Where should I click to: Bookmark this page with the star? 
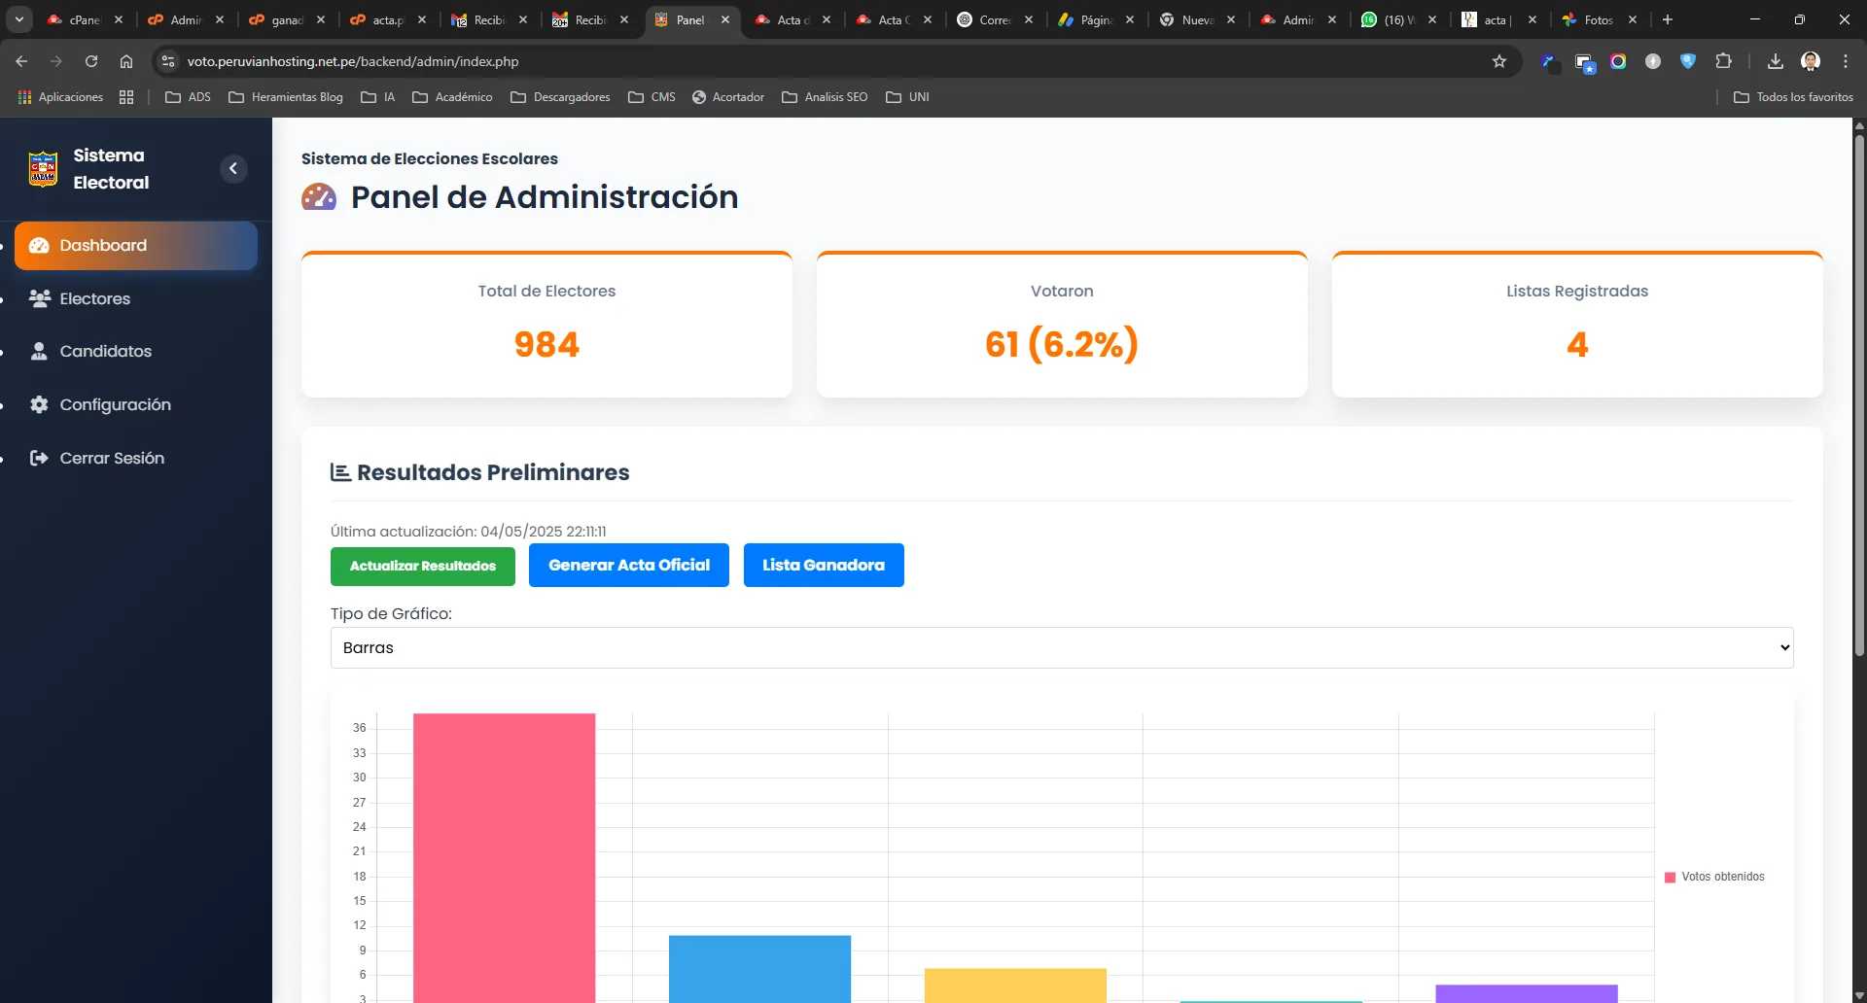[x=1499, y=61]
